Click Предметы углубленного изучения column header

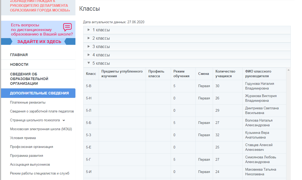point(122,74)
